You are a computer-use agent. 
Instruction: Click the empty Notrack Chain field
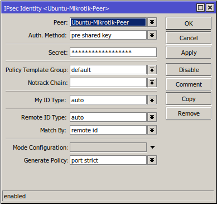[108, 83]
